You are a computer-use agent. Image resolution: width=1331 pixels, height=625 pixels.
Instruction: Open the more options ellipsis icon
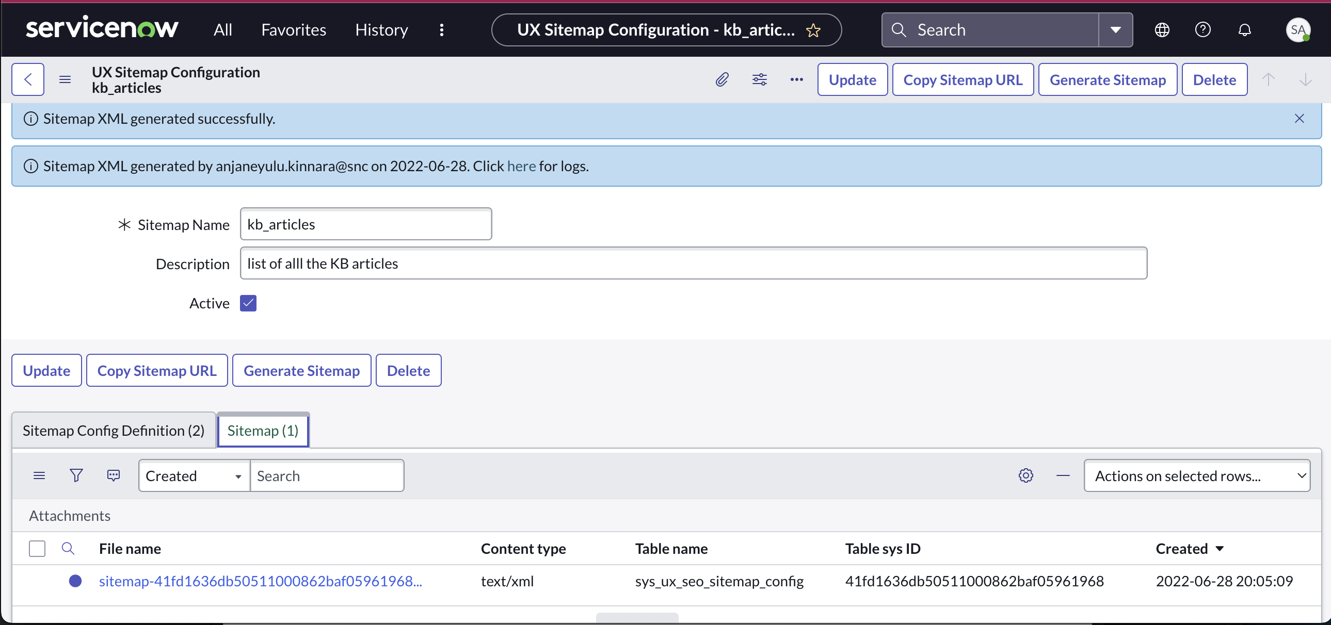pos(796,79)
